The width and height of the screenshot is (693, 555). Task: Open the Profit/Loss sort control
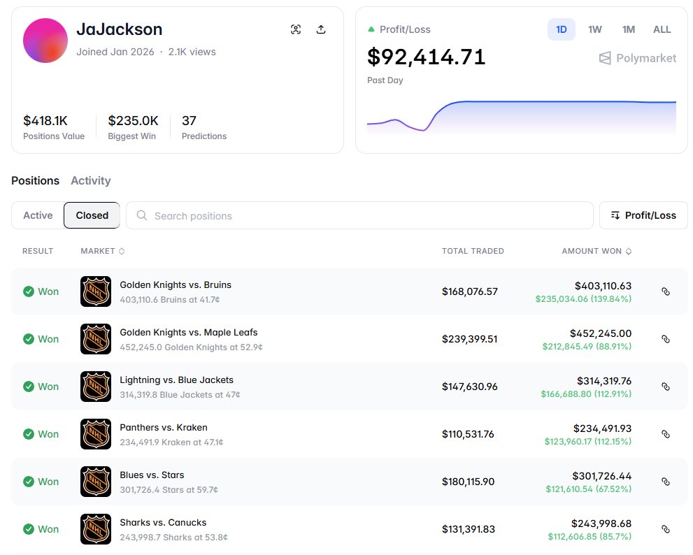tap(643, 215)
